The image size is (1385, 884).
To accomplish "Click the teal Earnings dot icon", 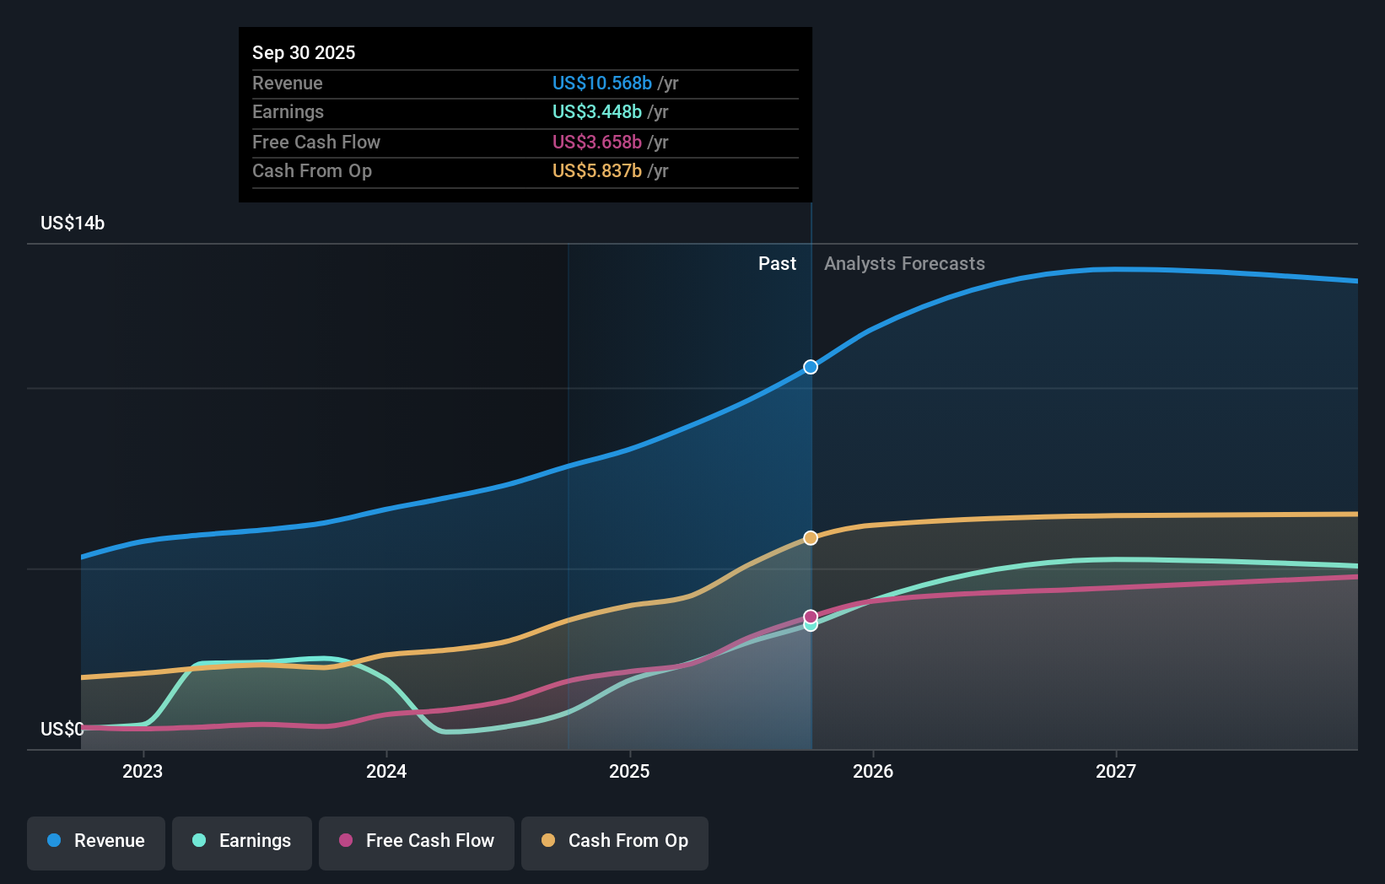I will click(x=197, y=841).
